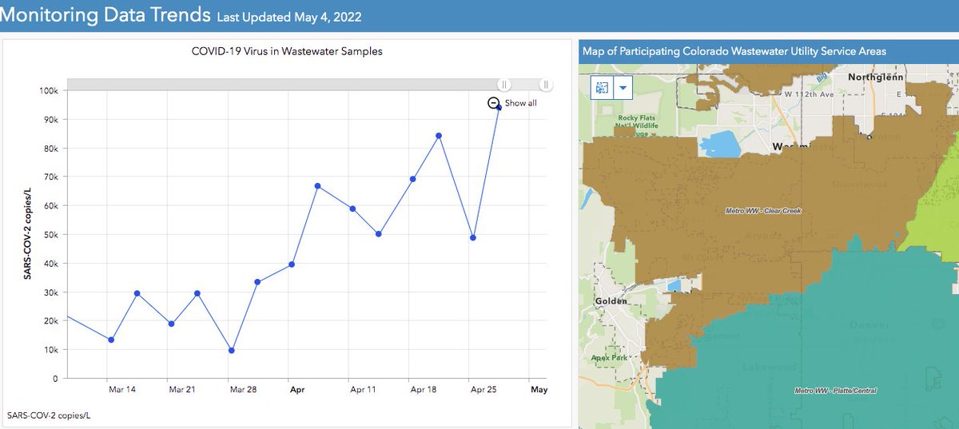Select the map's rectangle selection tool
959x429 pixels.
(x=602, y=87)
